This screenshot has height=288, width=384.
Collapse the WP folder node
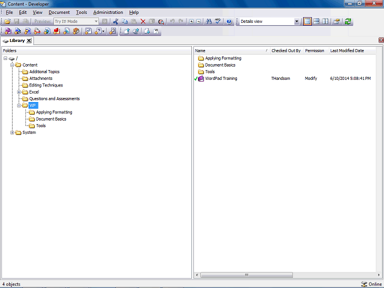point(19,106)
